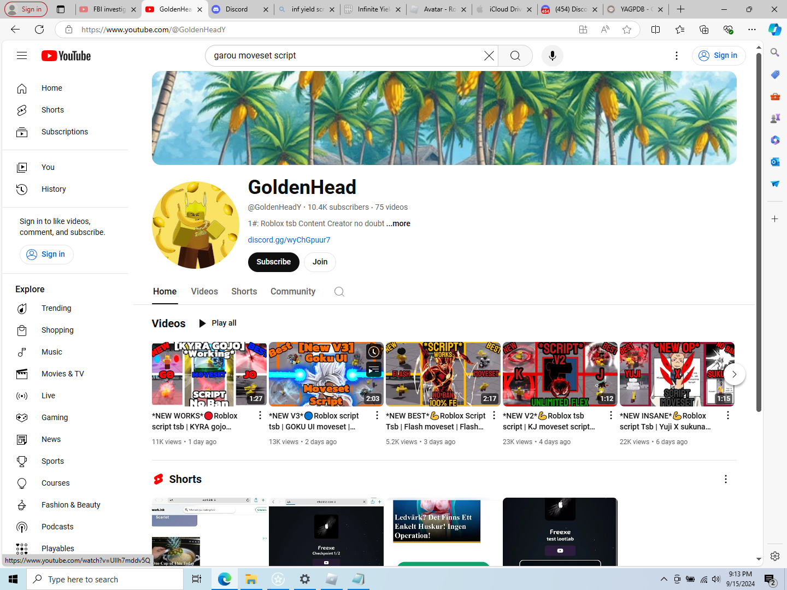Open the Windows Start menu

tap(13, 579)
